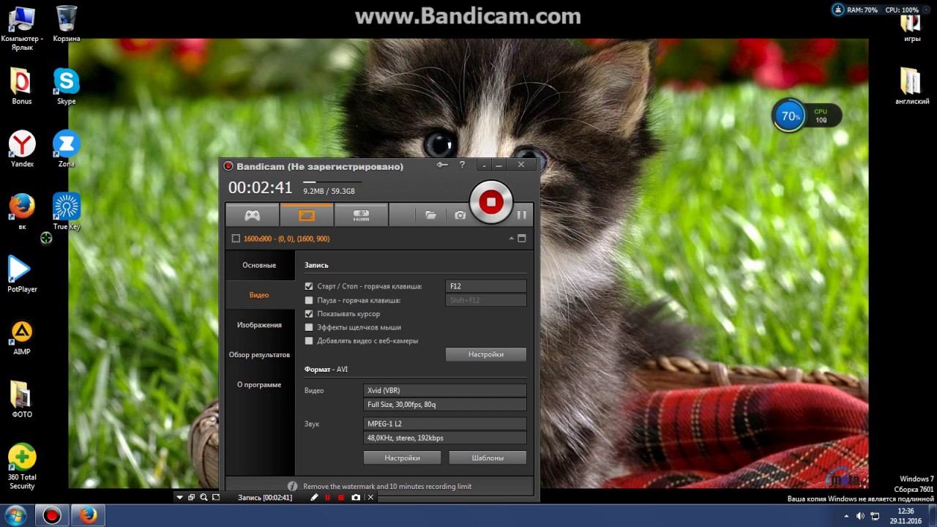The width and height of the screenshot is (937, 527).
Task: Open Обзор результатов tab
Action: click(x=259, y=355)
